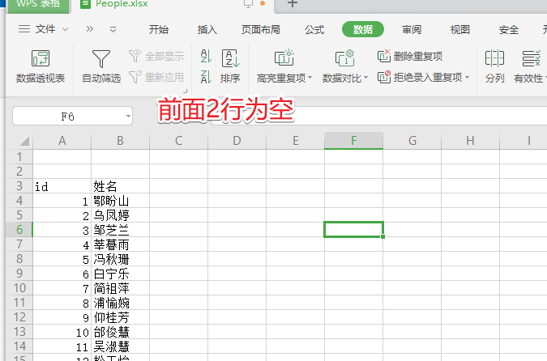
Task: Click the 删除重复项 remove duplicates button
Action: pyautogui.click(x=410, y=56)
